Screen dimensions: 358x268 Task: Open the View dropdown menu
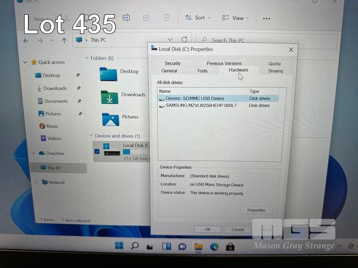[x=235, y=18]
